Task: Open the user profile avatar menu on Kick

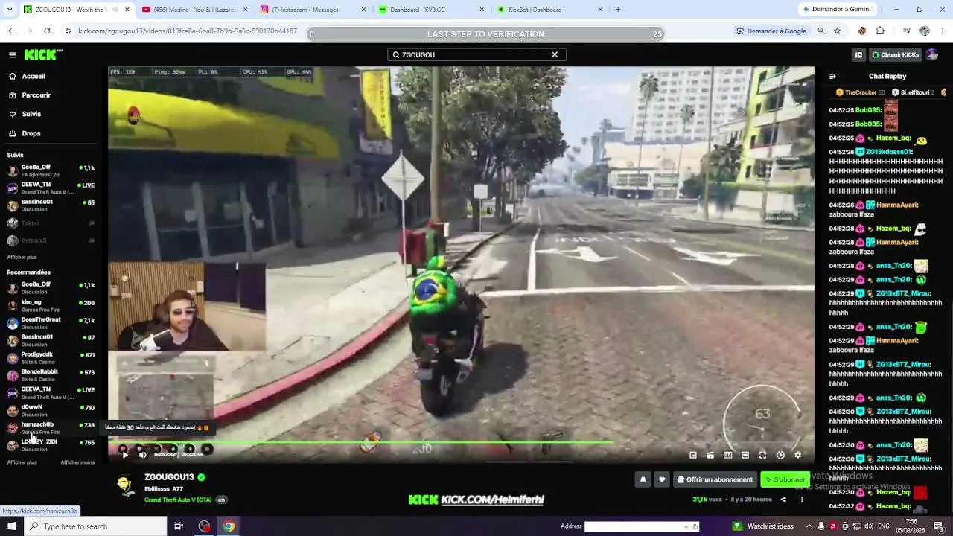Action: [932, 54]
